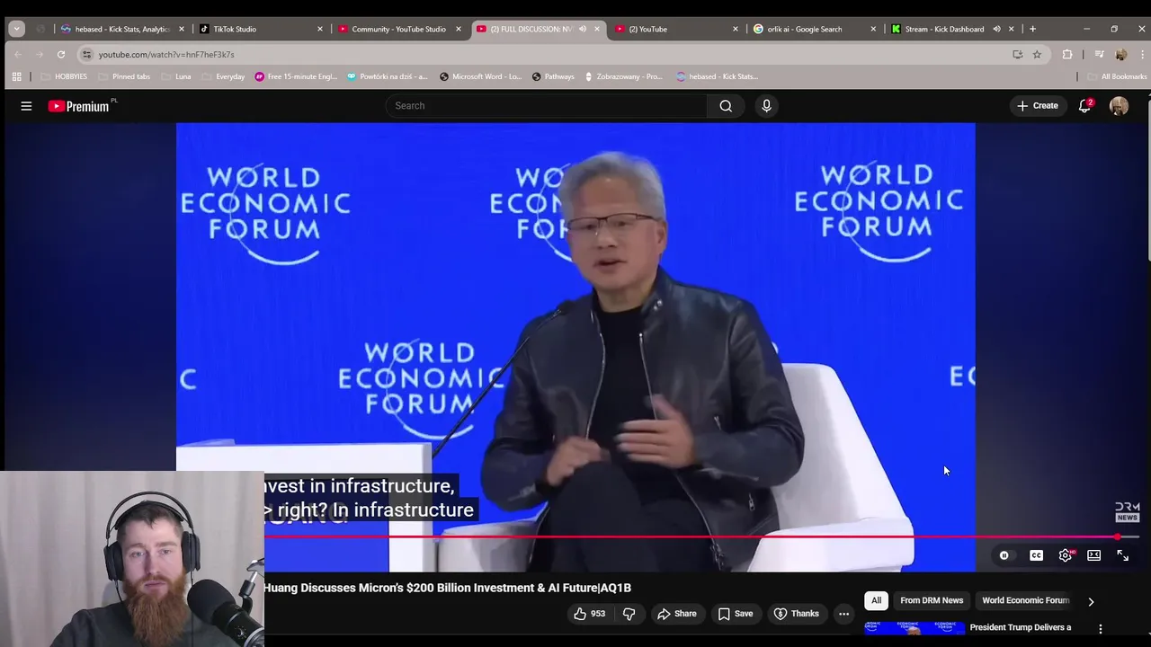1151x647 pixels.
Task: Open Powtórki na dziś bookmark
Action: pyautogui.click(x=388, y=76)
